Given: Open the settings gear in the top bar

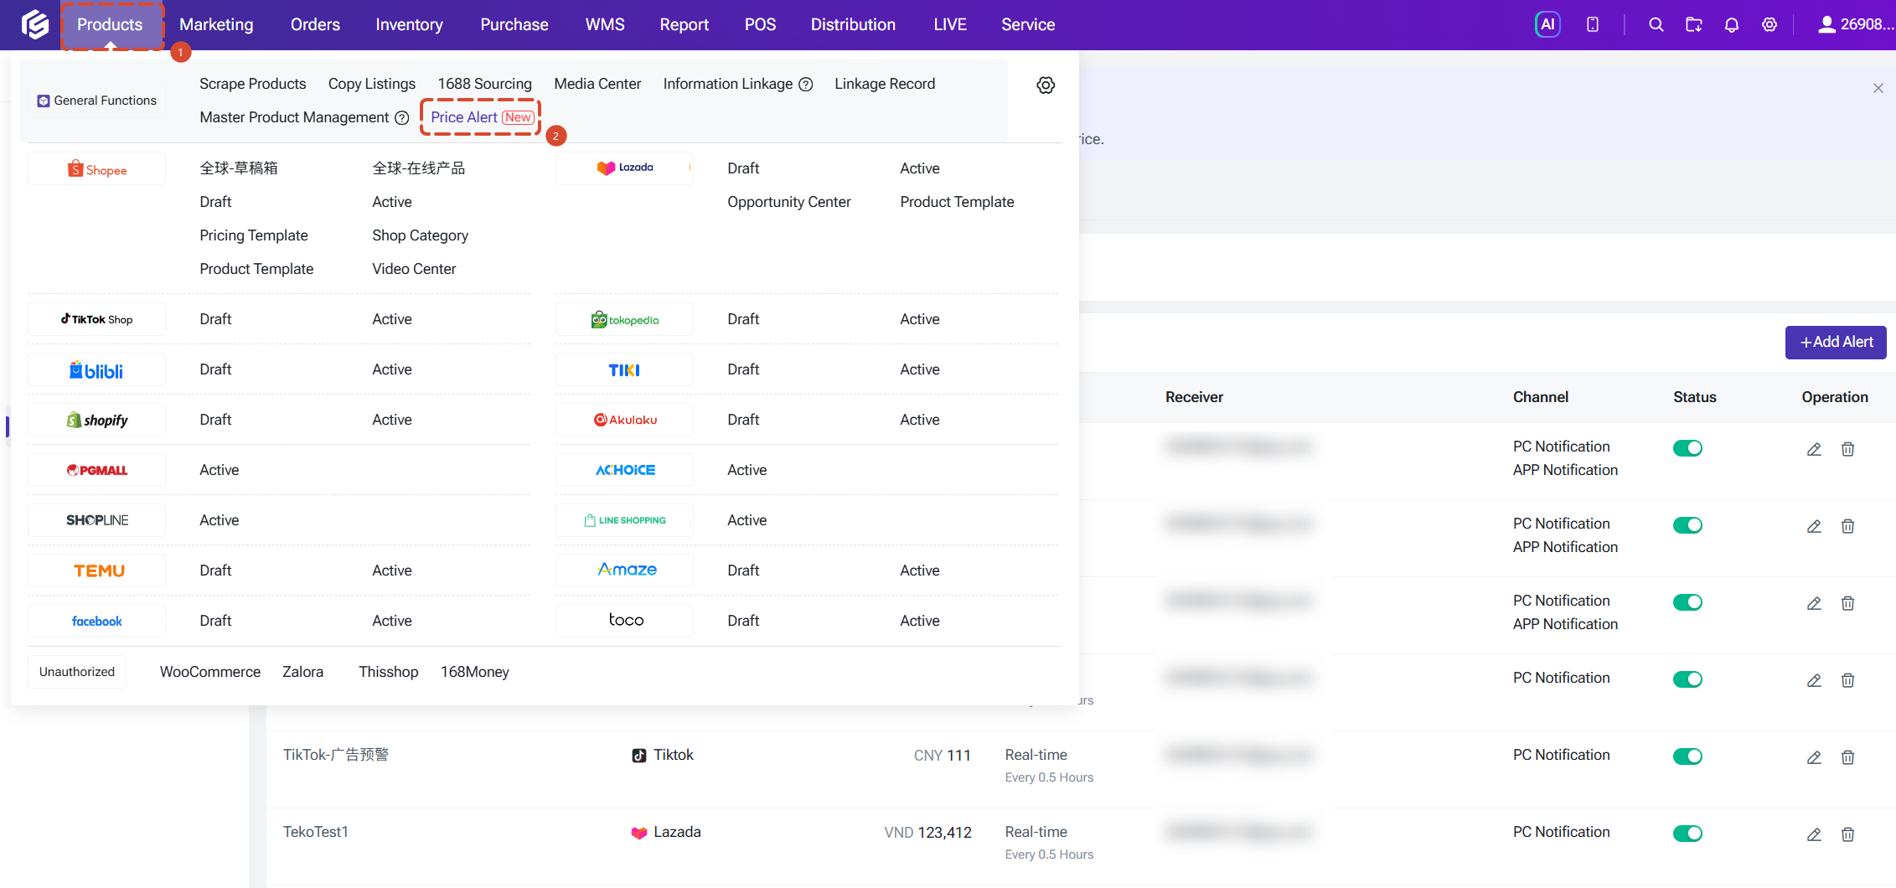Looking at the screenshot, I should [x=1769, y=24].
